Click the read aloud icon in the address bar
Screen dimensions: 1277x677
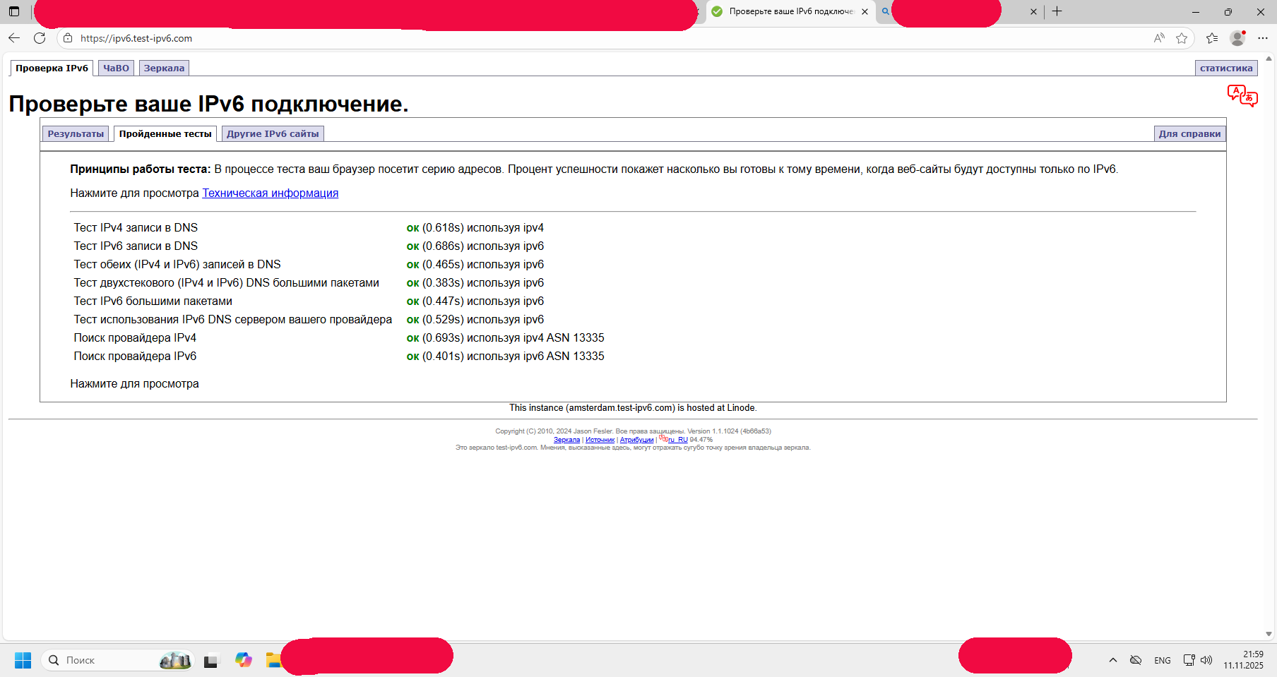click(1159, 38)
